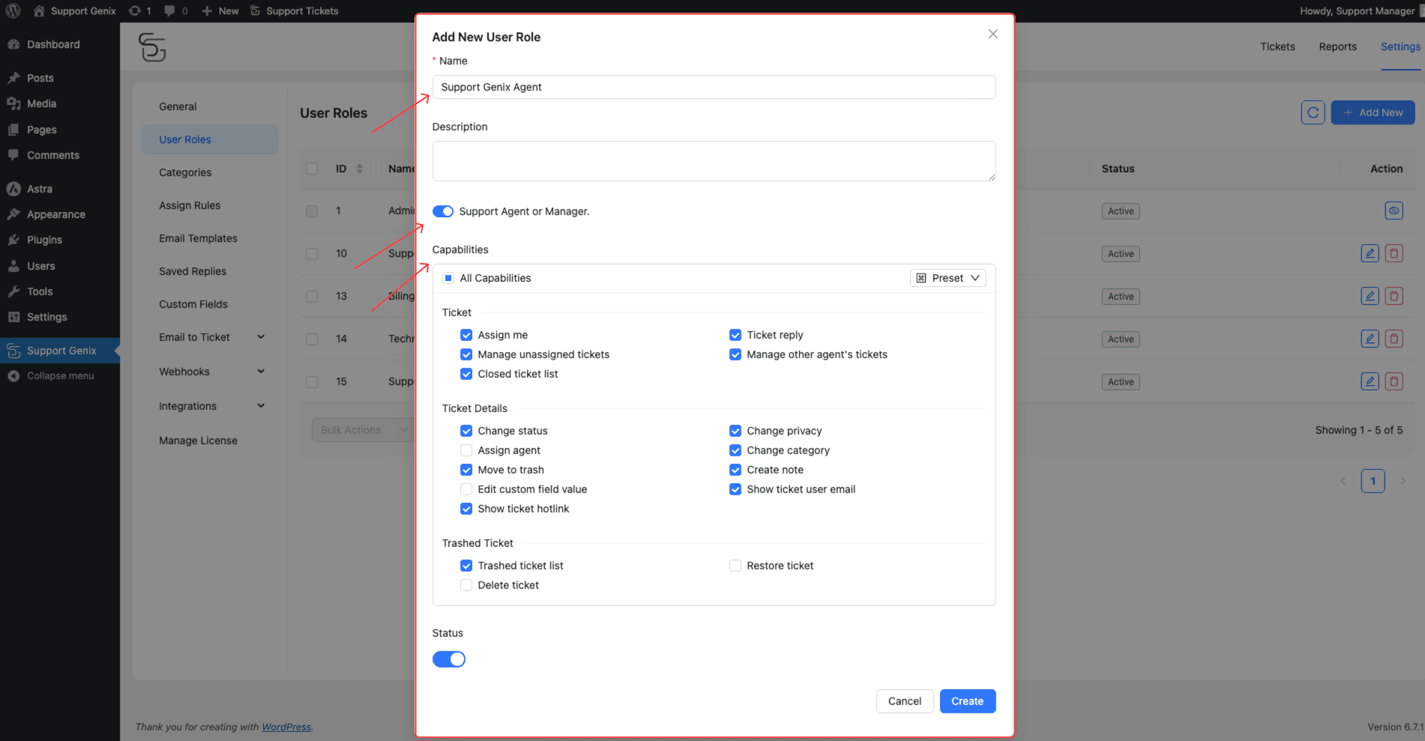
Task: Click the WordPress logo in admin bar
Action: 13,10
